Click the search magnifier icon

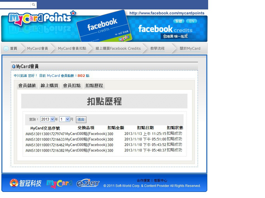[x=33, y=5]
